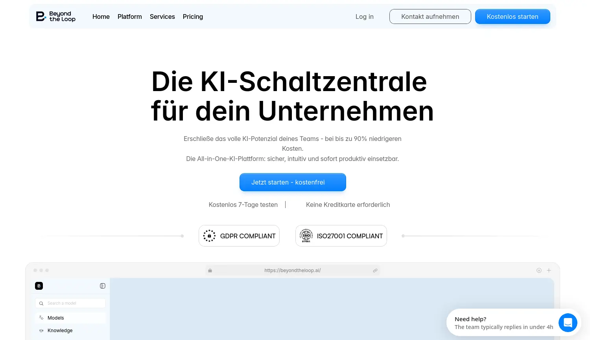Screen dimensions: 590x340
Task: Click Jetzt starten - kostenfrei
Action: pyautogui.click(x=293, y=182)
